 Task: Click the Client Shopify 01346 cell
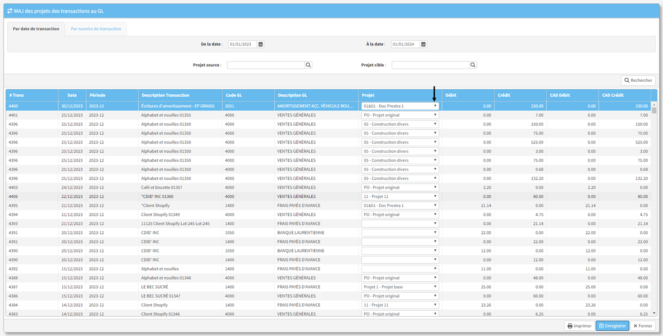pyautogui.click(x=180, y=314)
